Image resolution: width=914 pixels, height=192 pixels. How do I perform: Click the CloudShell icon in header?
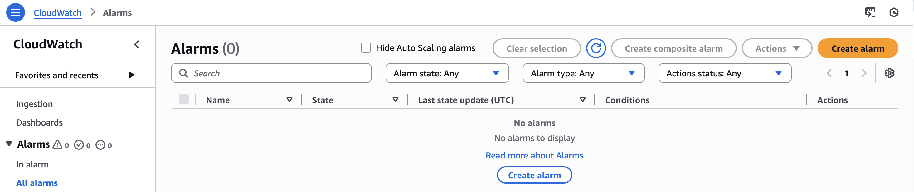(x=870, y=13)
